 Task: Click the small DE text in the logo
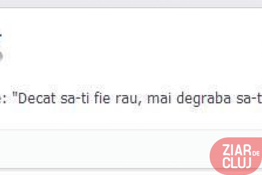tap(256, 153)
